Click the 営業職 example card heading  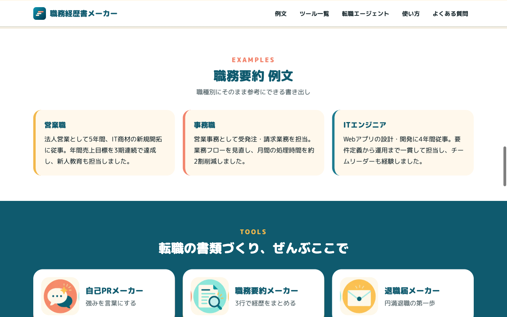point(55,125)
